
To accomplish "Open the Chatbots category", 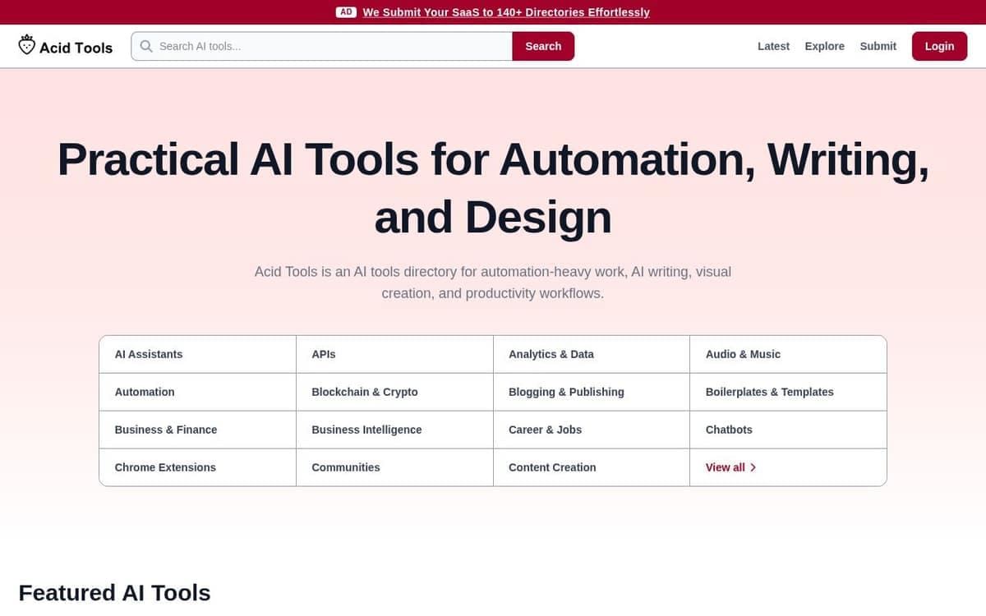I will point(788,430).
